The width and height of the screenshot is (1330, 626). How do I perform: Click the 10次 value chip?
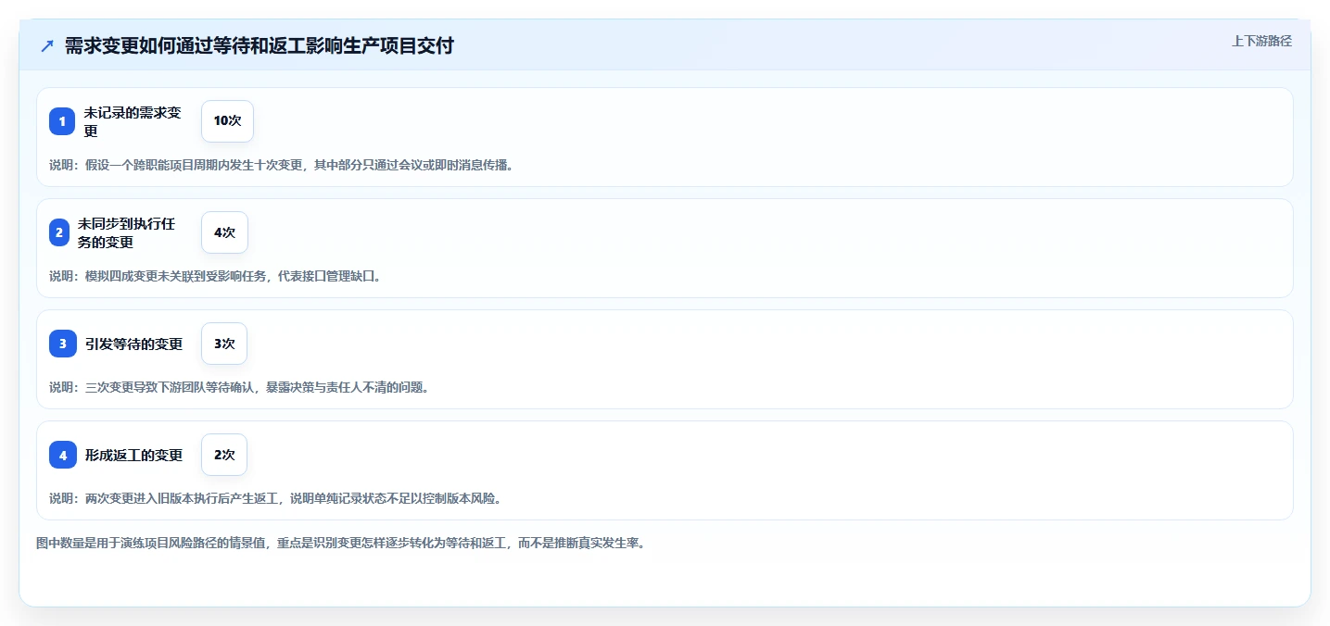tap(227, 121)
